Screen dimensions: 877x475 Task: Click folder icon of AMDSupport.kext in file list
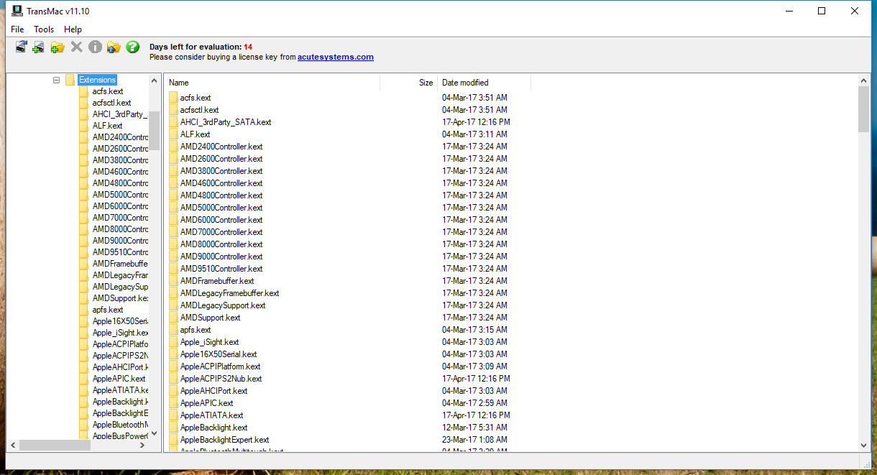[173, 317]
